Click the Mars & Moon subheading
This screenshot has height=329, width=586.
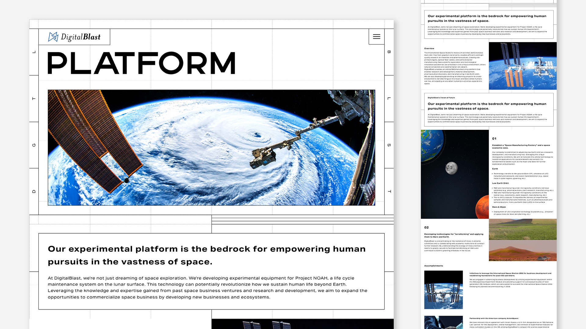[x=499, y=207]
